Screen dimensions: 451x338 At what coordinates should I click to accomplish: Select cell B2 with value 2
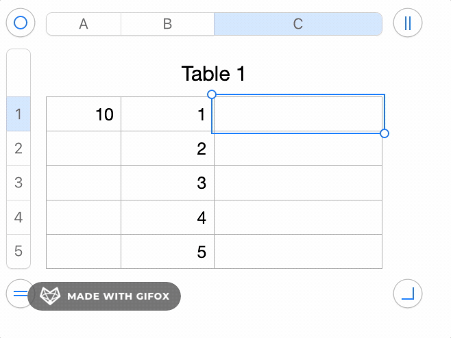click(x=167, y=148)
